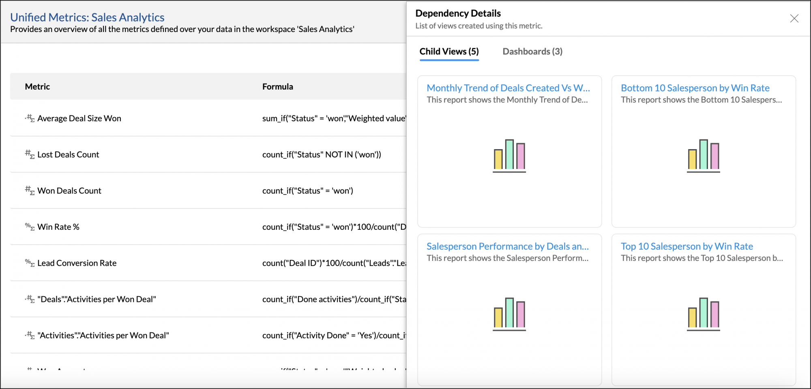Click the "Unified Metrics: Sales Analytics" title
Image resolution: width=811 pixels, height=389 pixels.
click(x=88, y=17)
